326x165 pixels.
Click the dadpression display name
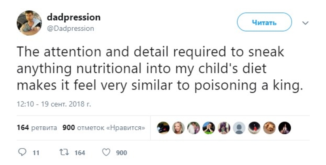point(73,17)
